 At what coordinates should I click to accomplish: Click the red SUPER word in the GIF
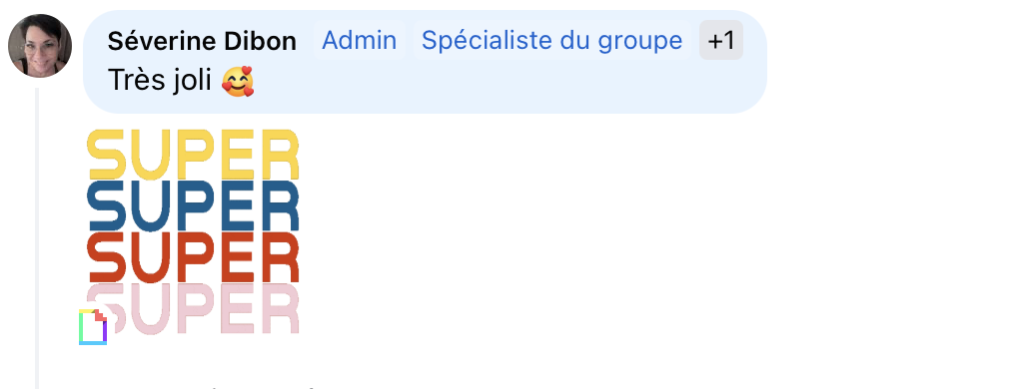click(x=193, y=256)
